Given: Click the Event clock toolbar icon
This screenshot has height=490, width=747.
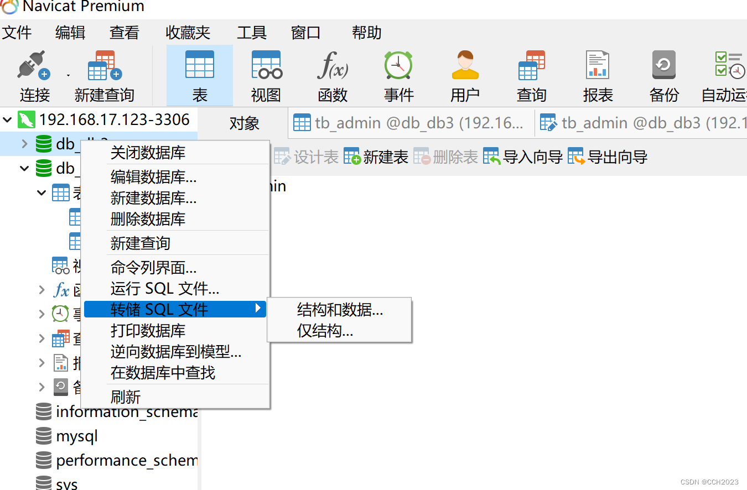Looking at the screenshot, I should coord(398,65).
